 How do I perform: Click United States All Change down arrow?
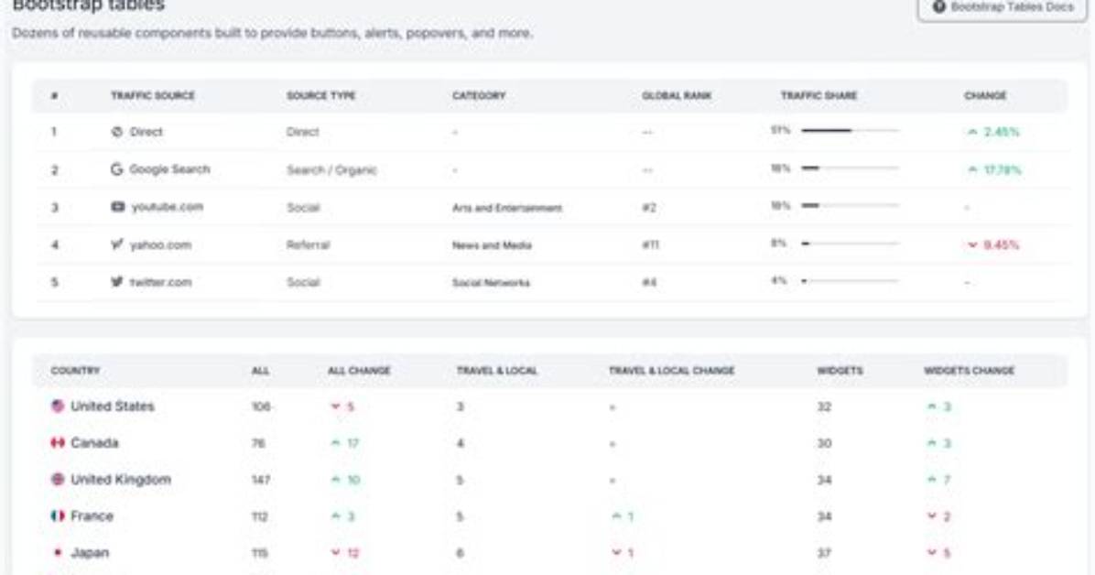click(x=335, y=407)
